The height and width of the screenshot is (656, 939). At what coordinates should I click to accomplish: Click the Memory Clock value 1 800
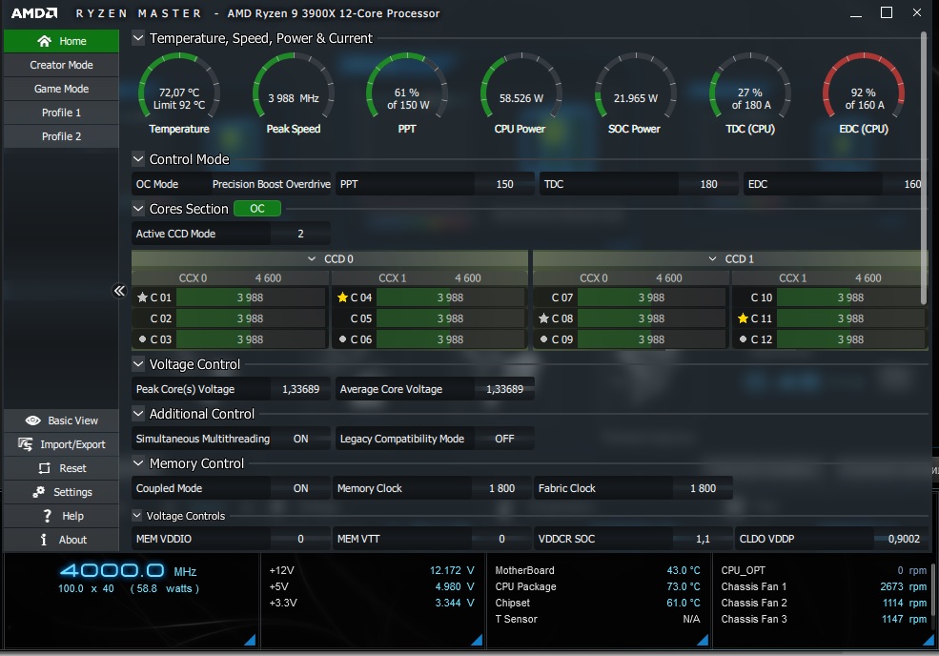coord(501,488)
